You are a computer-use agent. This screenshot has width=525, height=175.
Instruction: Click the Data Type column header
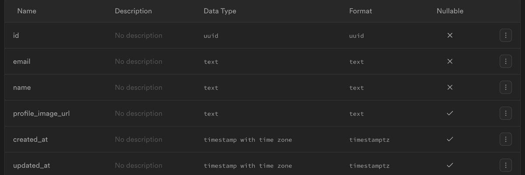pos(220,11)
